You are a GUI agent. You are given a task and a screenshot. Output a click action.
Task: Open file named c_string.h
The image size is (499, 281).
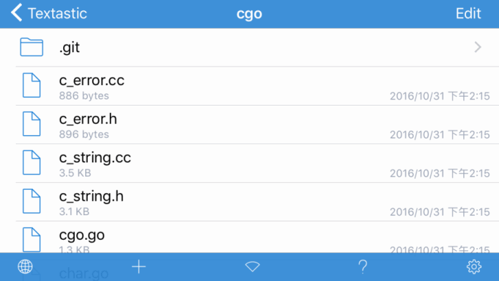(257, 202)
